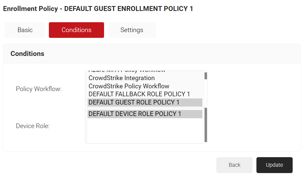Pick DEFAULT FALLBACK ROLE POLICY 1
Image resolution: width=302 pixels, height=178 pixels.
coord(139,94)
